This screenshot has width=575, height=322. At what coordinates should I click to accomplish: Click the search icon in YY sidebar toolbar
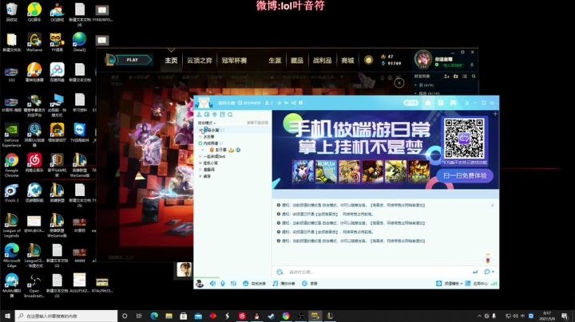pos(230,115)
